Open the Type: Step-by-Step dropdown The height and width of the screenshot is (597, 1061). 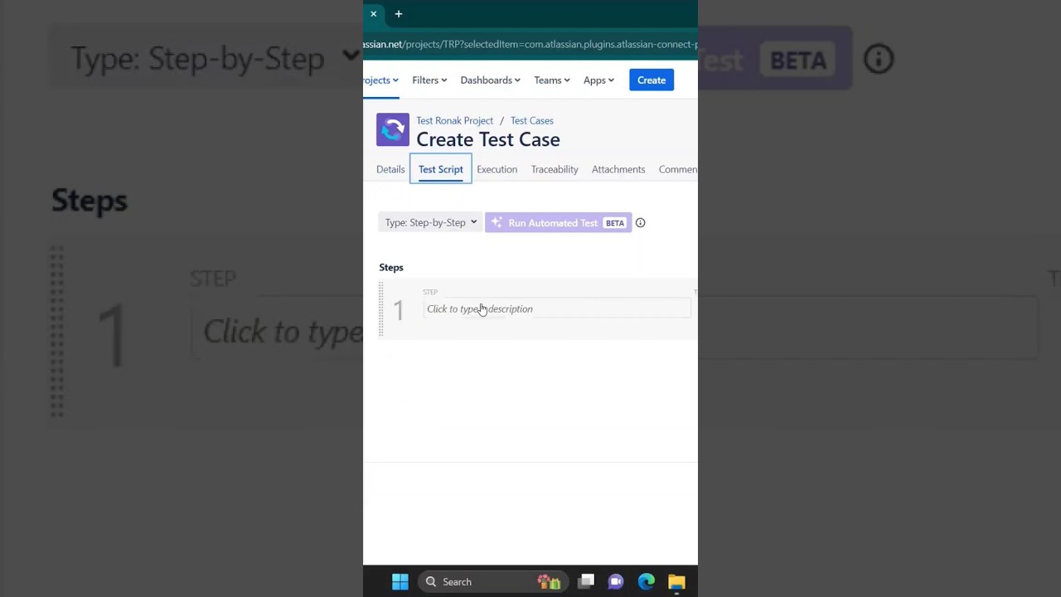pos(430,222)
